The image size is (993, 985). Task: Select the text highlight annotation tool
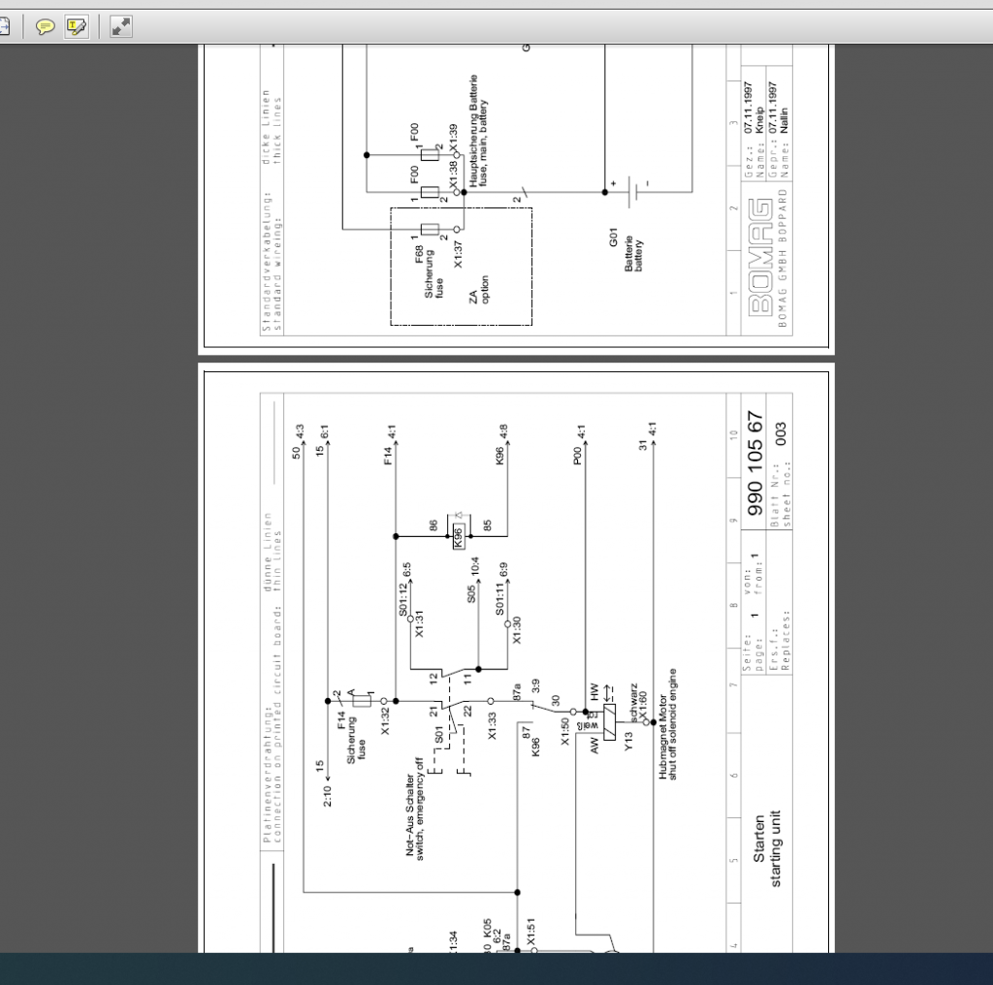77,26
